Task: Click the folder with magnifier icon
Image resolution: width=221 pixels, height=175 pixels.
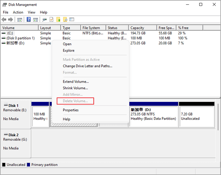Action: pyautogui.click(x=65, y=20)
